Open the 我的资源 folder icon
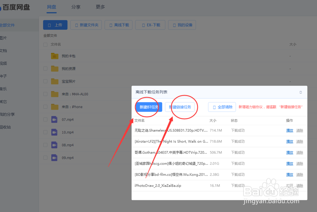317x212 pixels. pos(55,69)
